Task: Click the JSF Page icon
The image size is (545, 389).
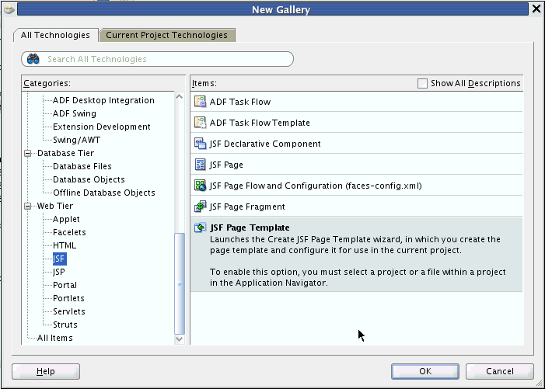Action: [x=201, y=165]
